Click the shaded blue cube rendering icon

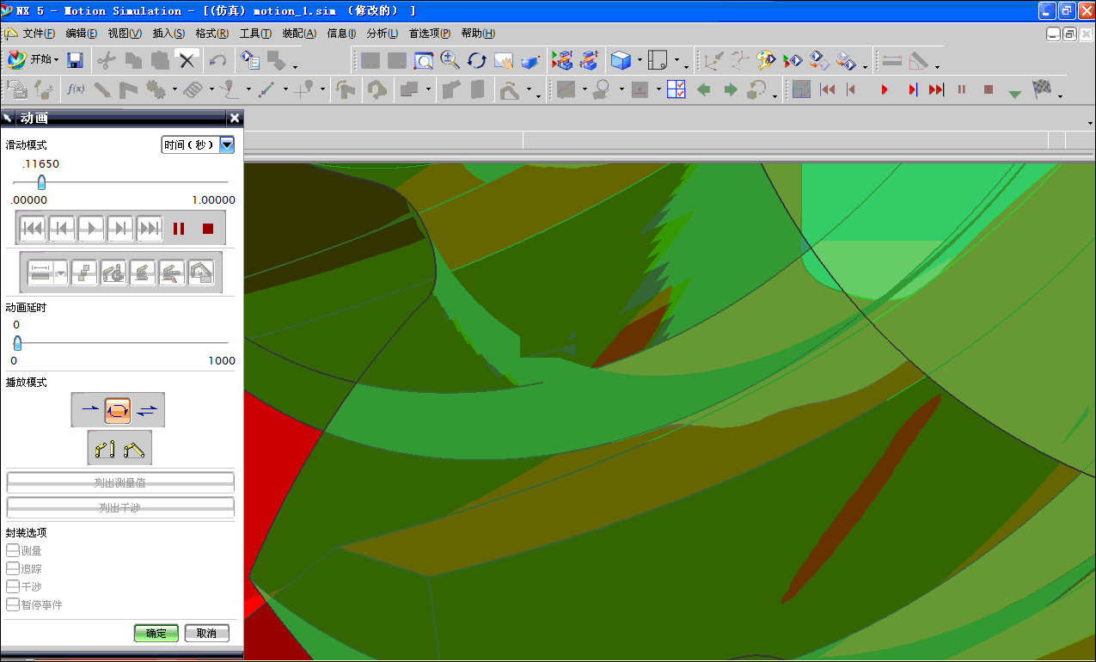pos(620,60)
